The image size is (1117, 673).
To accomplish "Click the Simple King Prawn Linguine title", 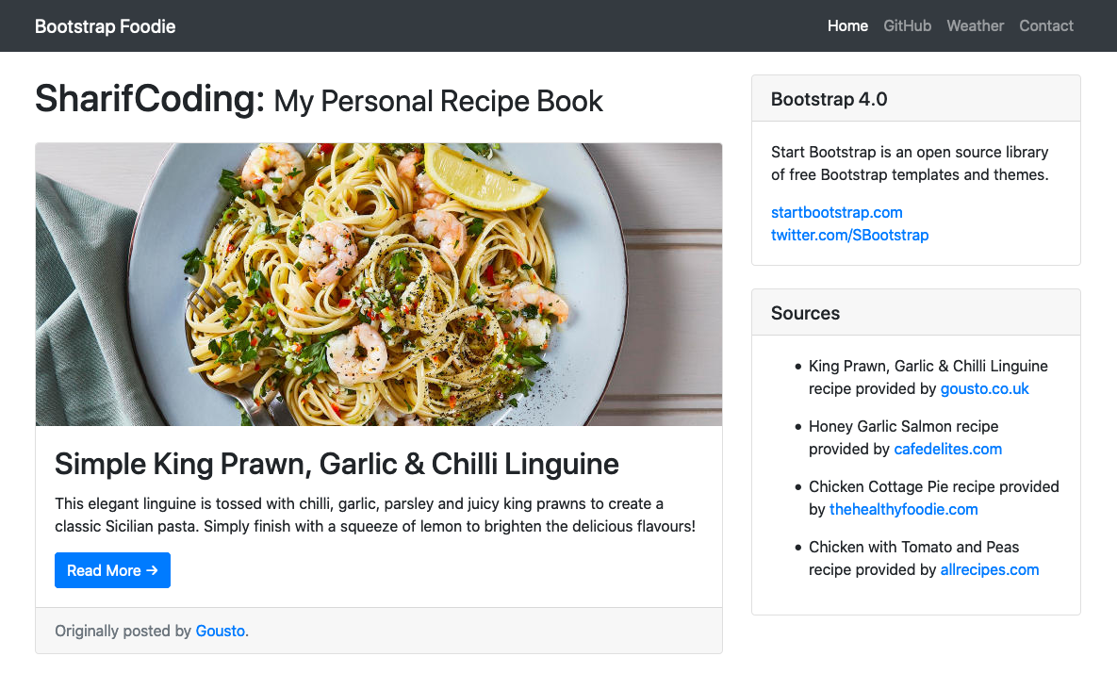I will point(337,465).
